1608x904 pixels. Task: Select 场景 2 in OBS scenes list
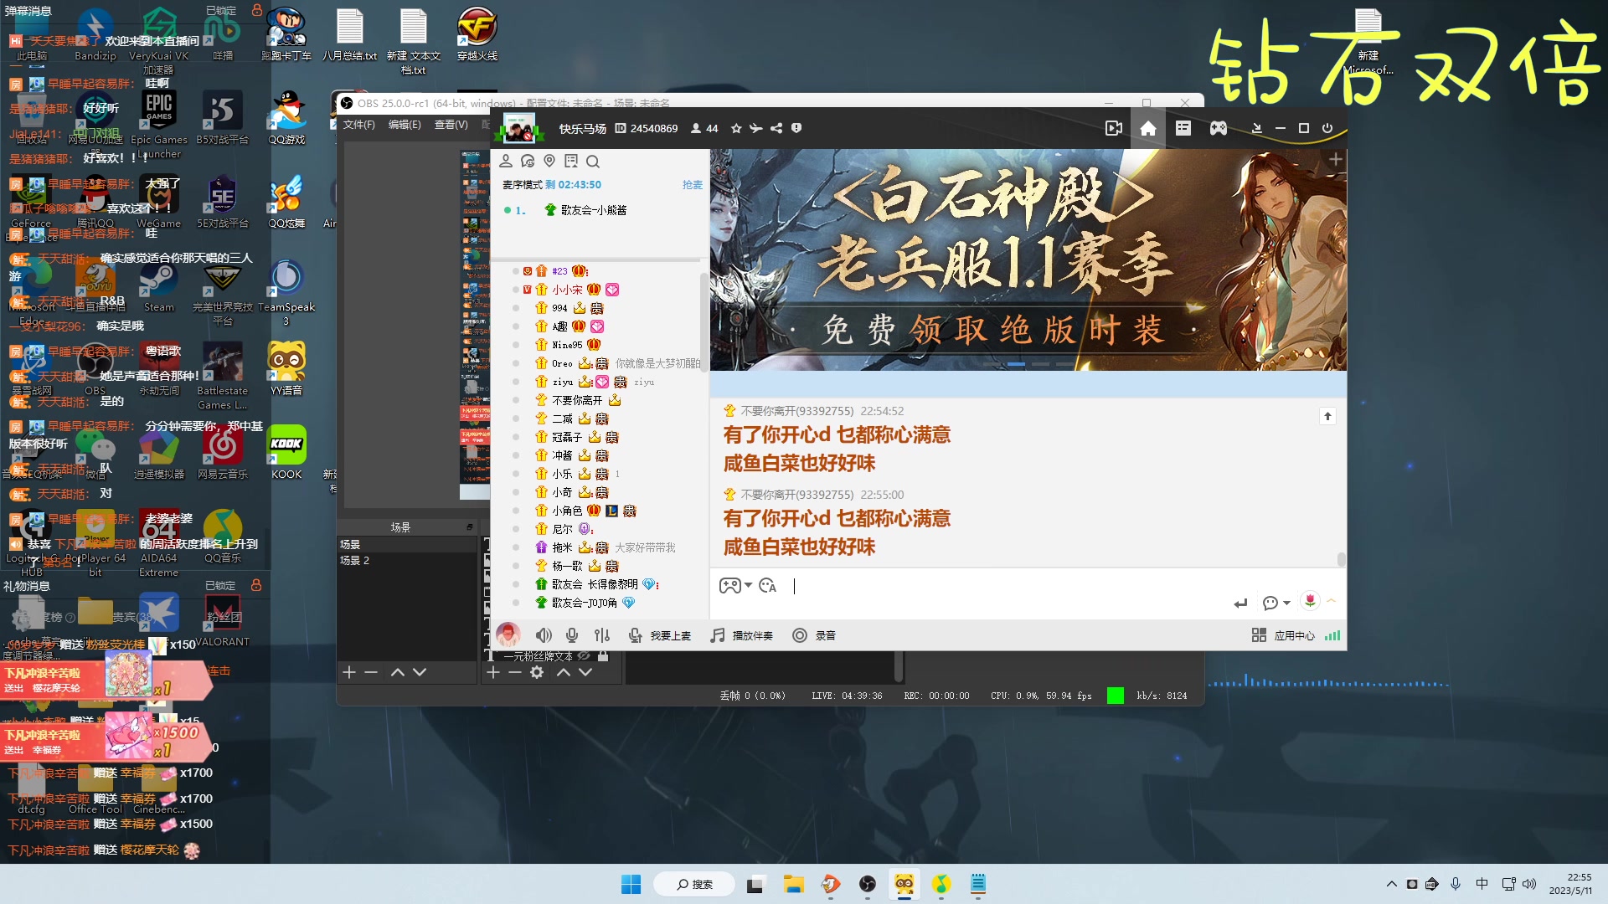pos(407,561)
